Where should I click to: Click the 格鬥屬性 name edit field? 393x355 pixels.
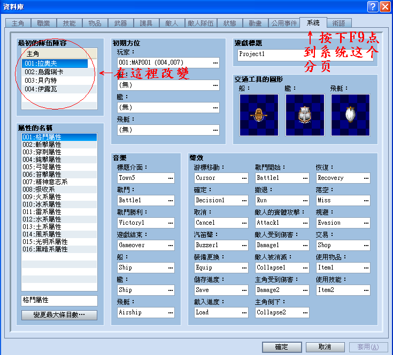coord(59,301)
